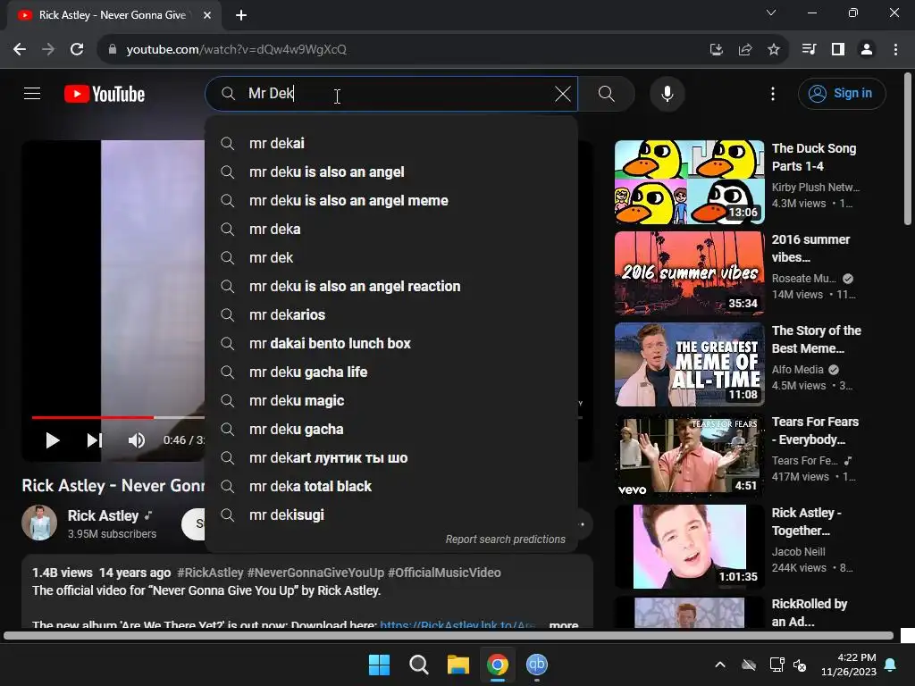Viewport: 915px width, 686px height.
Task: Open the YouTube guide hamburger menu
Action: pos(32,93)
